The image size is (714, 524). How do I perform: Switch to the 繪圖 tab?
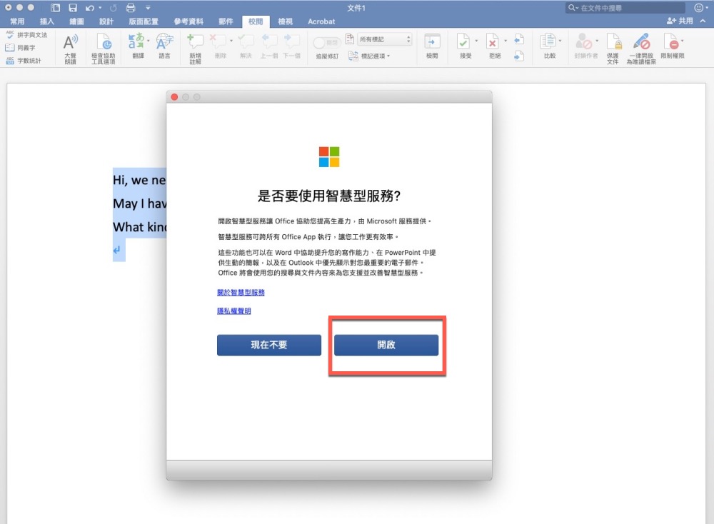[76, 21]
